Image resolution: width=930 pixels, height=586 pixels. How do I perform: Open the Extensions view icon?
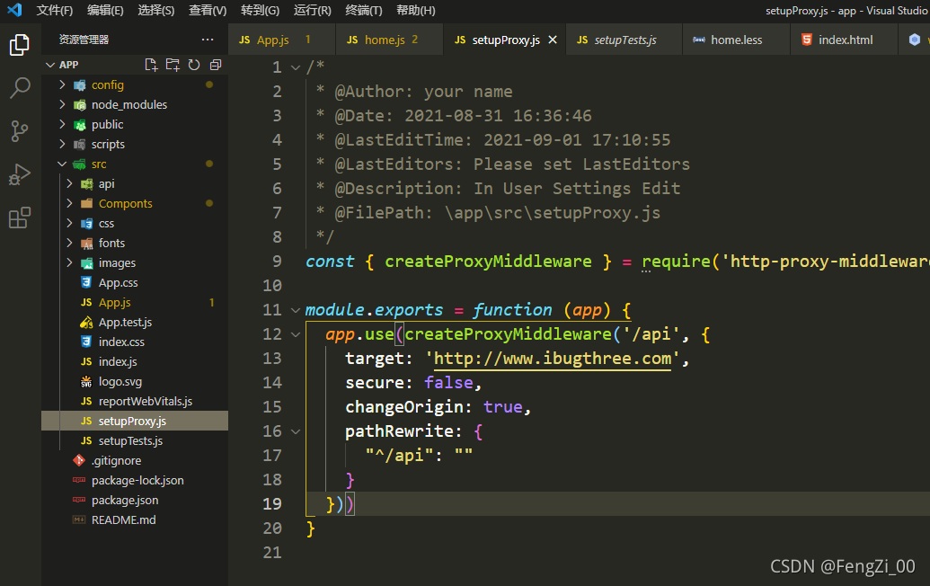click(x=20, y=218)
